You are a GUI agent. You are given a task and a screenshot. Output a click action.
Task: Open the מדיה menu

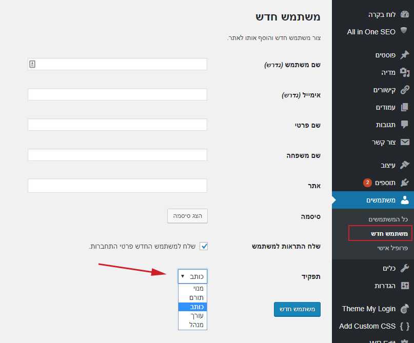[x=373, y=72]
